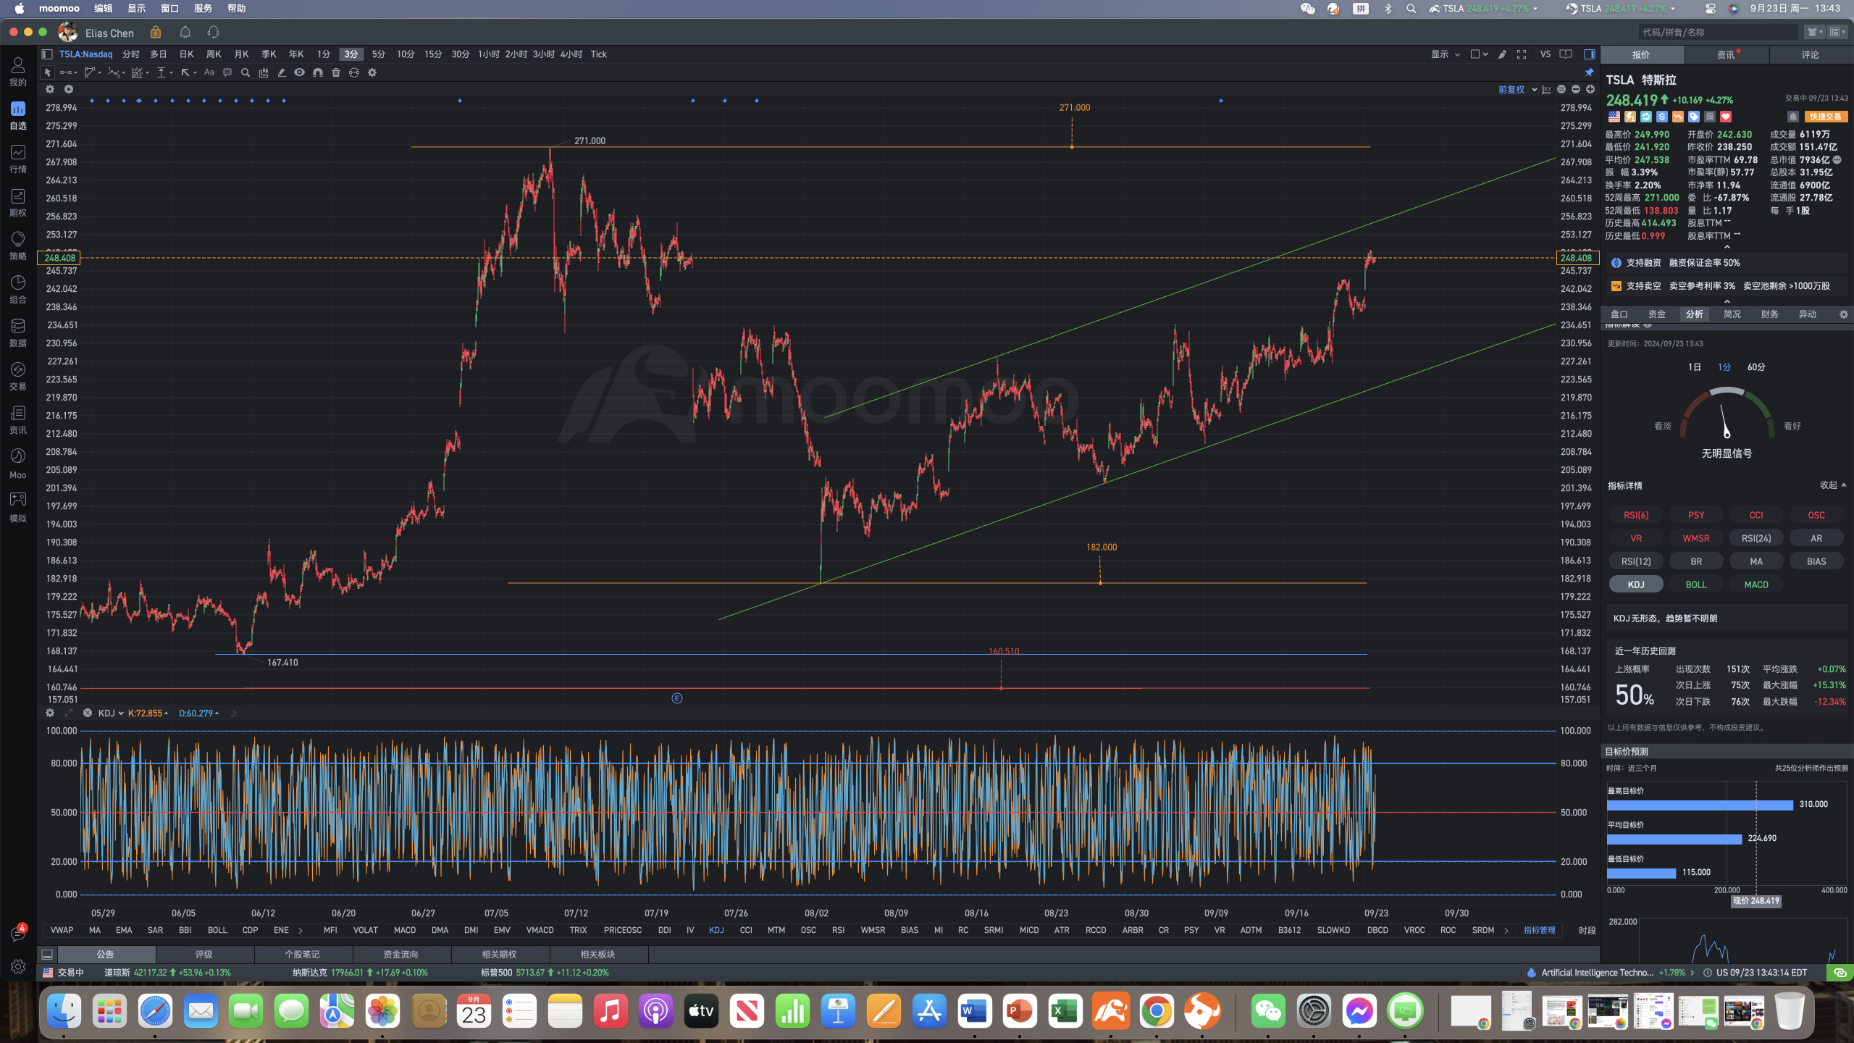Open 行情 markets in the left sidebar
Screen dimensions: 1854x1043
click(x=18, y=159)
